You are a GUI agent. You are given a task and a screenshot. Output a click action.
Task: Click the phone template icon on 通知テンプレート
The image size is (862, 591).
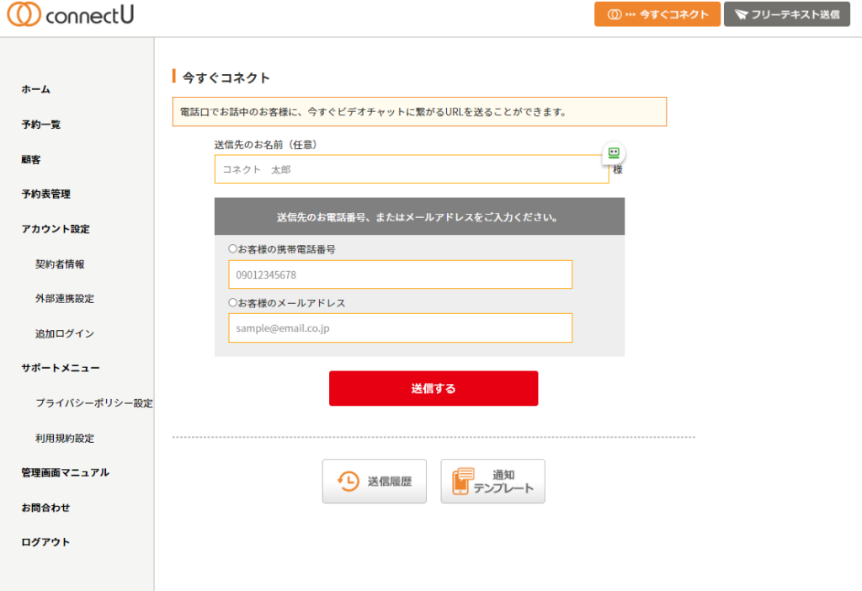click(462, 482)
